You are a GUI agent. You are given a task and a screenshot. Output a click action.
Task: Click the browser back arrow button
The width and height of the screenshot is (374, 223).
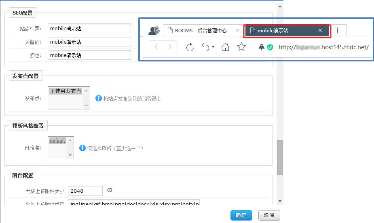(156, 47)
